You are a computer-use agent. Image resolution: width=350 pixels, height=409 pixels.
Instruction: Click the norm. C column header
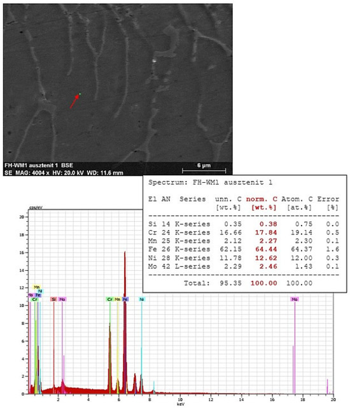pos(262,199)
